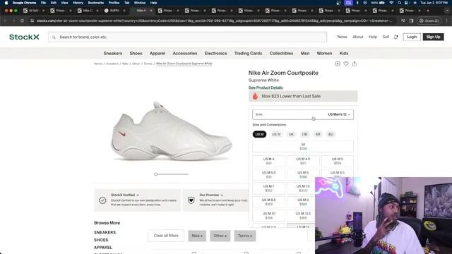This screenshot has width=452, height=254.
Task: Click the add-to-portfolio plus circle icon
Action: pos(338,64)
